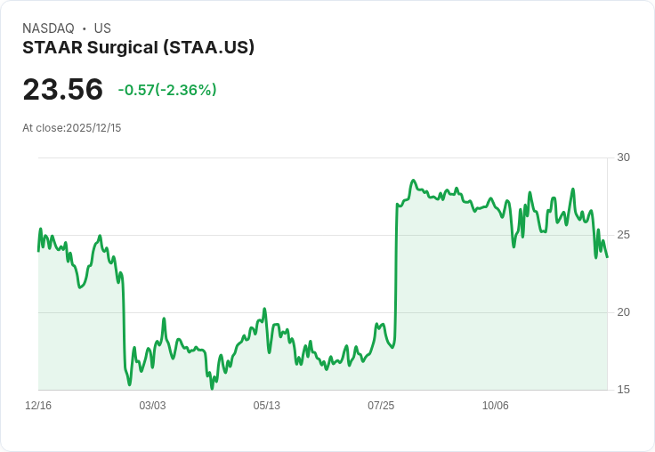Image resolution: width=655 pixels, height=452 pixels.
Task: Click the 05/13 date axis label
Action: [x=266, y=406]
